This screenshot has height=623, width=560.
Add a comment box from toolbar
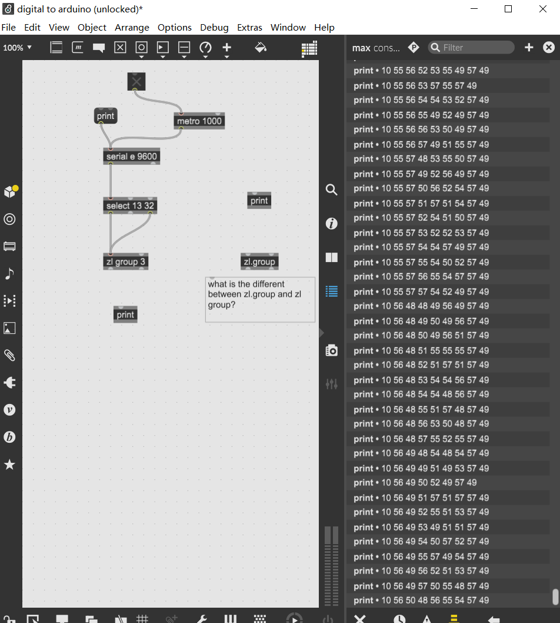tap(99, 48)
